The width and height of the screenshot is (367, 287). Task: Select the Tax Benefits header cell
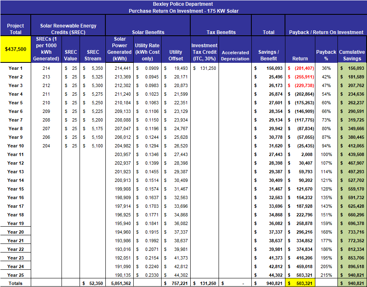(221, 32)
